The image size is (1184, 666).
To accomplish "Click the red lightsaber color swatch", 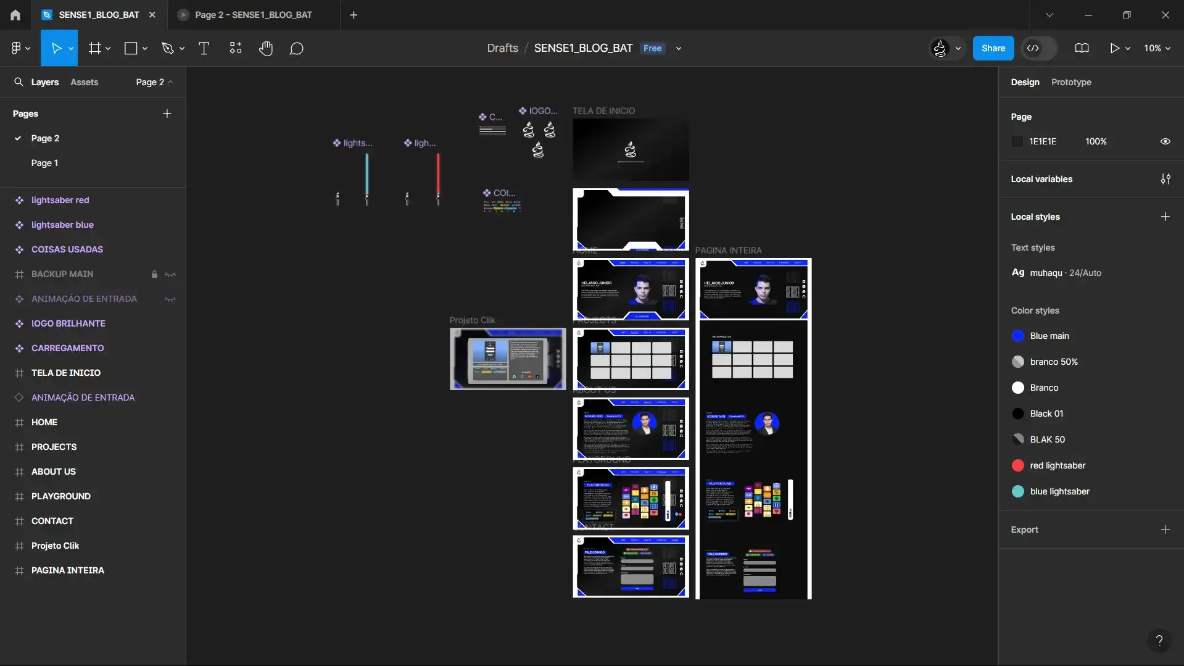I will click(x=1018, y=465).
